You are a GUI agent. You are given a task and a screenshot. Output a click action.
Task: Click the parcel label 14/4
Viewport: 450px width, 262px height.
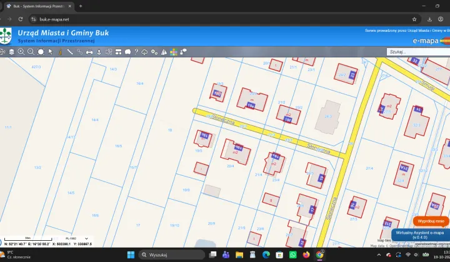95,120
